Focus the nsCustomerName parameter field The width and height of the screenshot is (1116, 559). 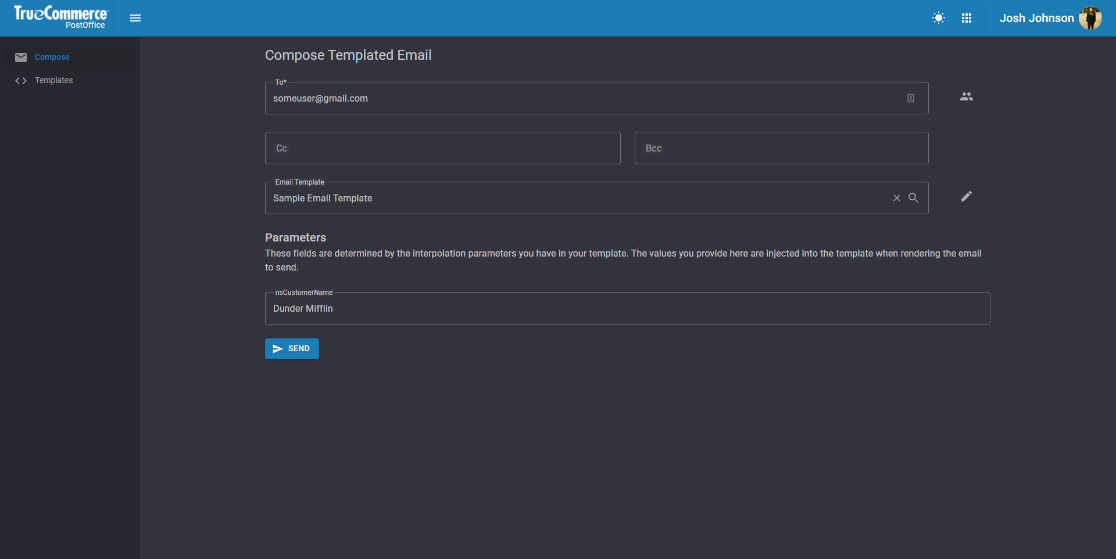(x=628, y=308)
